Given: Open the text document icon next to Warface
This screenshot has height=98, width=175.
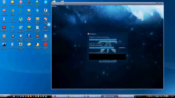Looking at the screenshot, I should pos(37,29).
